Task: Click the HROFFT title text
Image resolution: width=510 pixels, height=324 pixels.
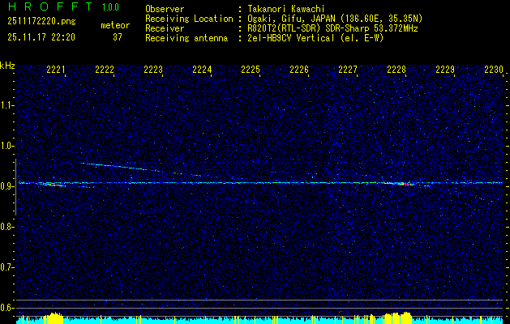Action: pos(49,7)
